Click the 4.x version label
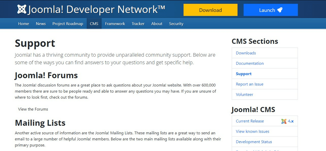 [291, 121]
